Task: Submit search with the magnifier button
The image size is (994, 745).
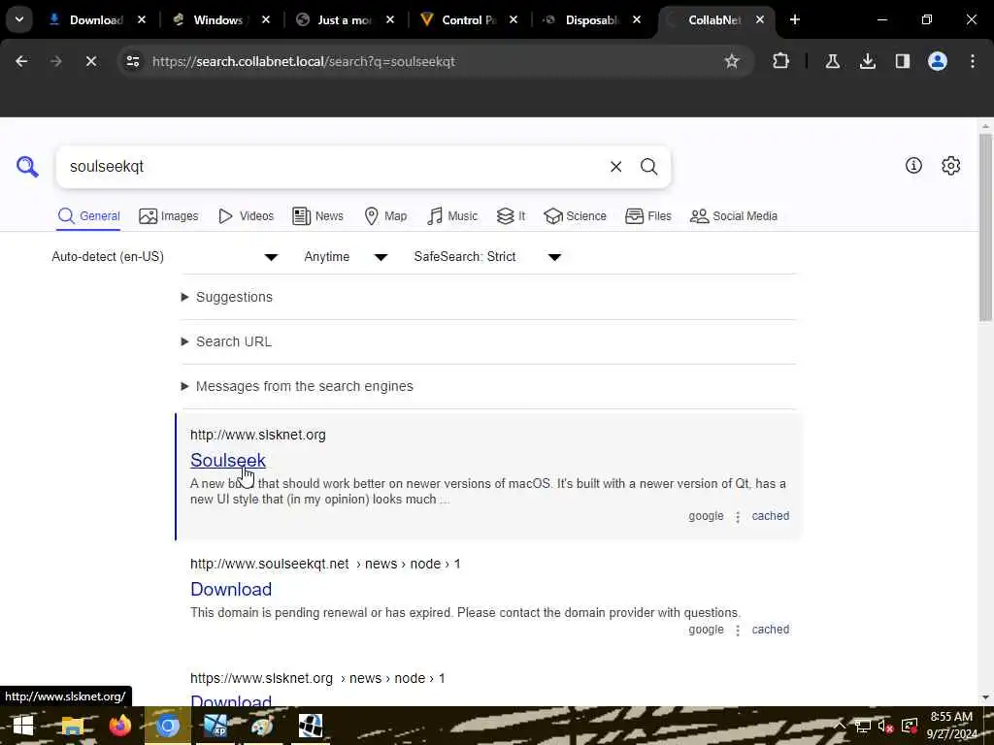Action: click(648, 167)
